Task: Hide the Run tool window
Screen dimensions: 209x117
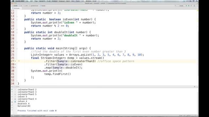Action: click(197, 86)
